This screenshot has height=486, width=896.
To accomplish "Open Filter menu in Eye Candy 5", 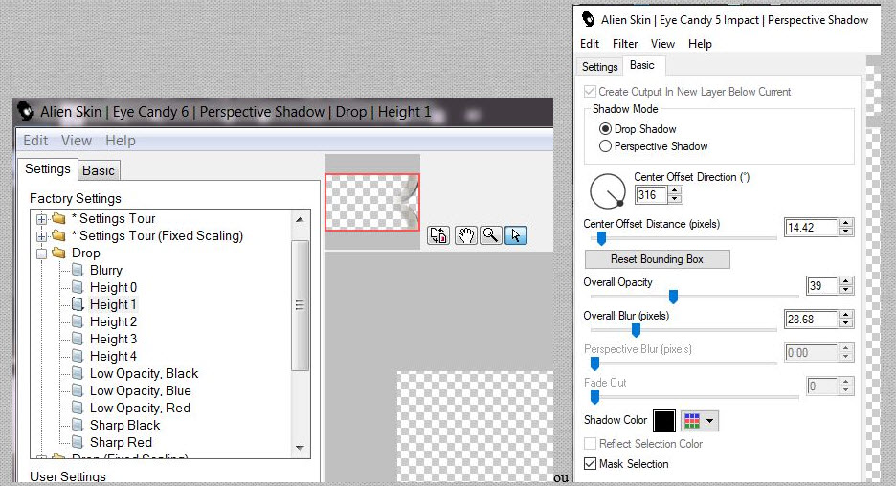I will 625,44.
